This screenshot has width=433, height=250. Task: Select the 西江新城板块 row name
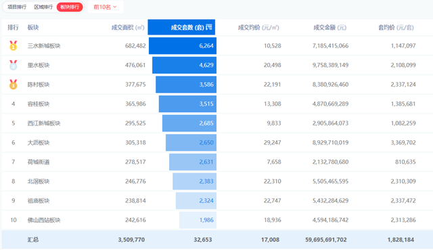[x=43, y=123]
